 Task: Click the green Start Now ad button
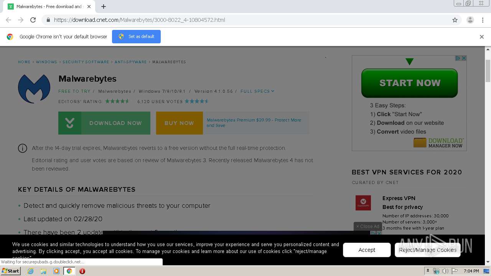(x=409, y=83)
